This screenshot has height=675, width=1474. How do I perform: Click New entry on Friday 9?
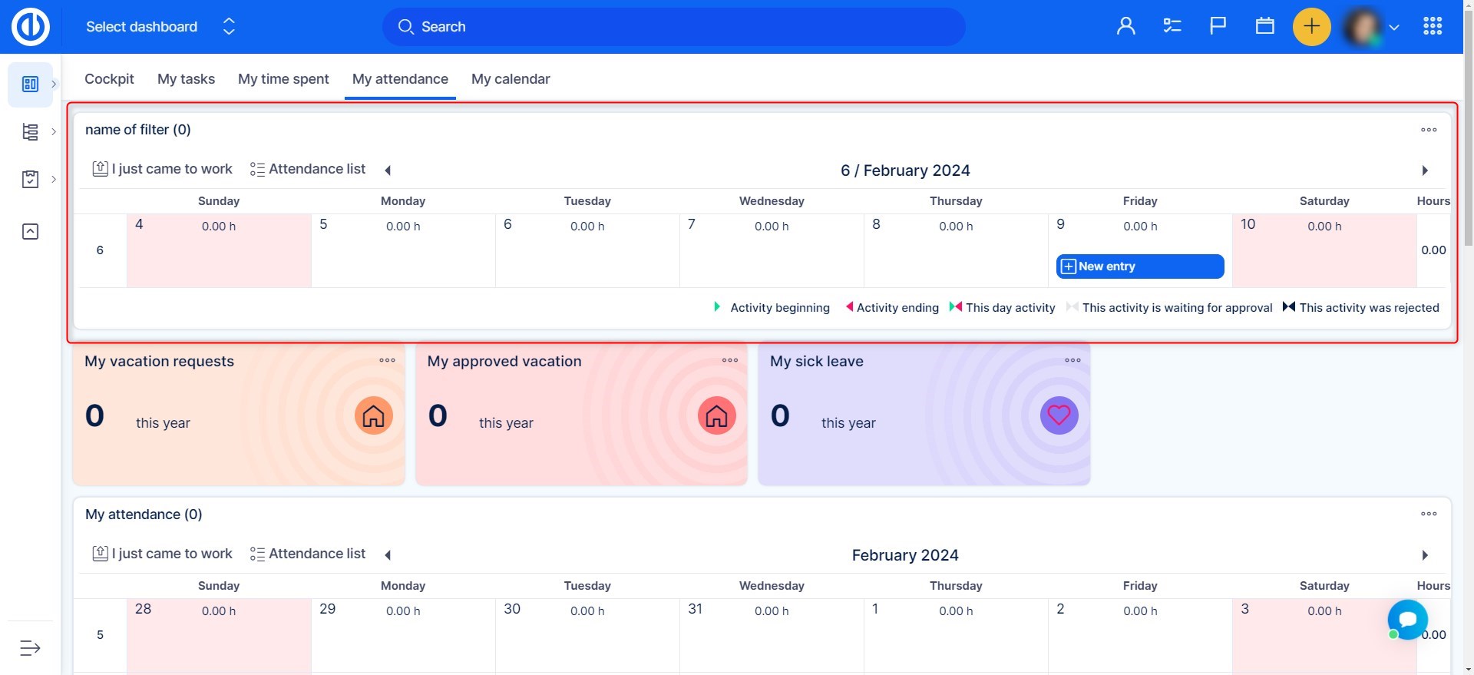(1139, 266)
